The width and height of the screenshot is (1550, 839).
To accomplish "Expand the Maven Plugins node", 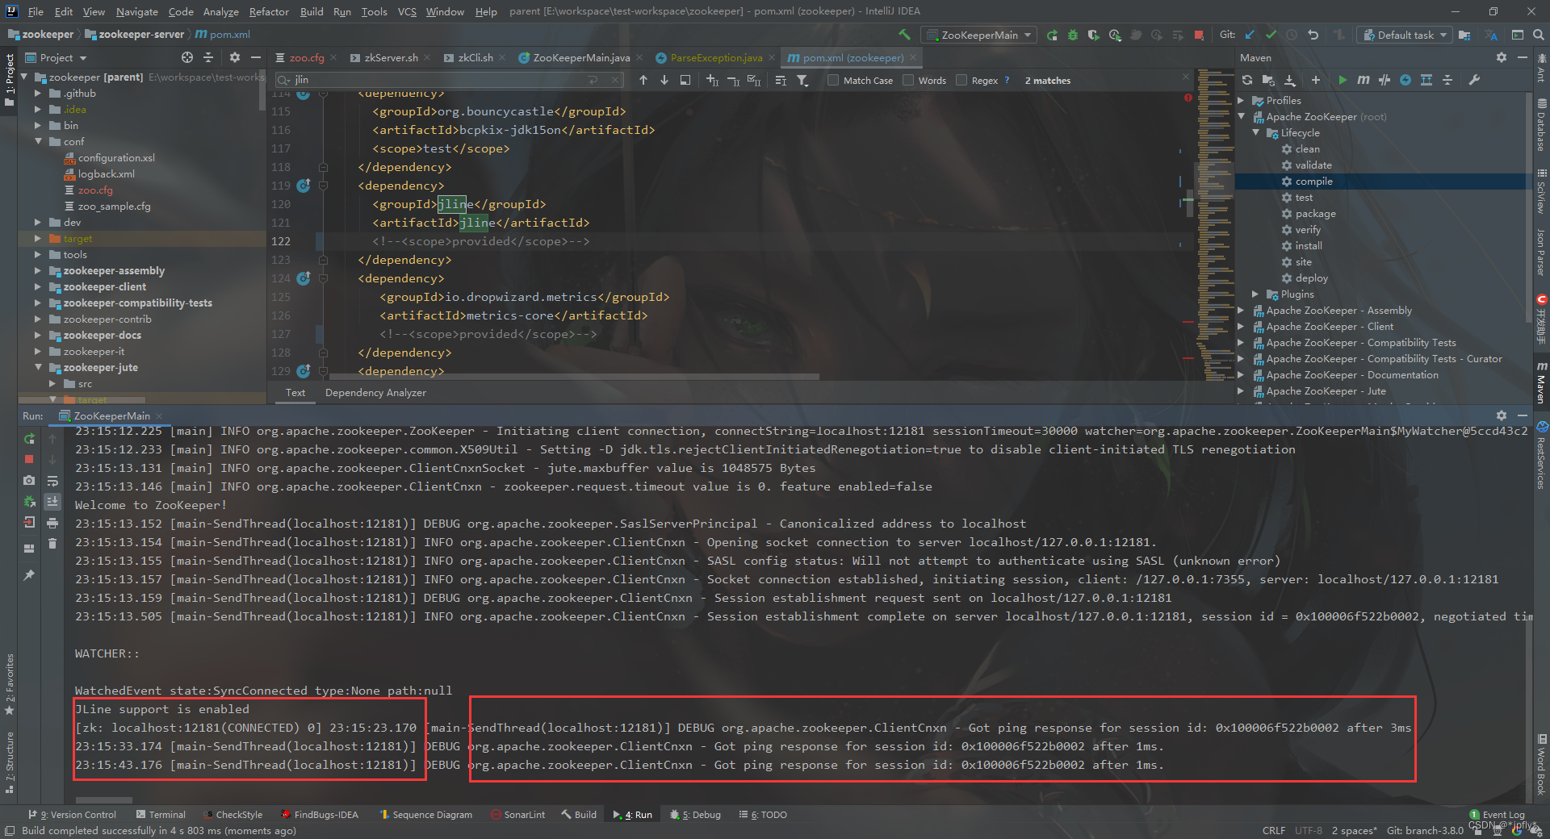I will [1256, 294].
